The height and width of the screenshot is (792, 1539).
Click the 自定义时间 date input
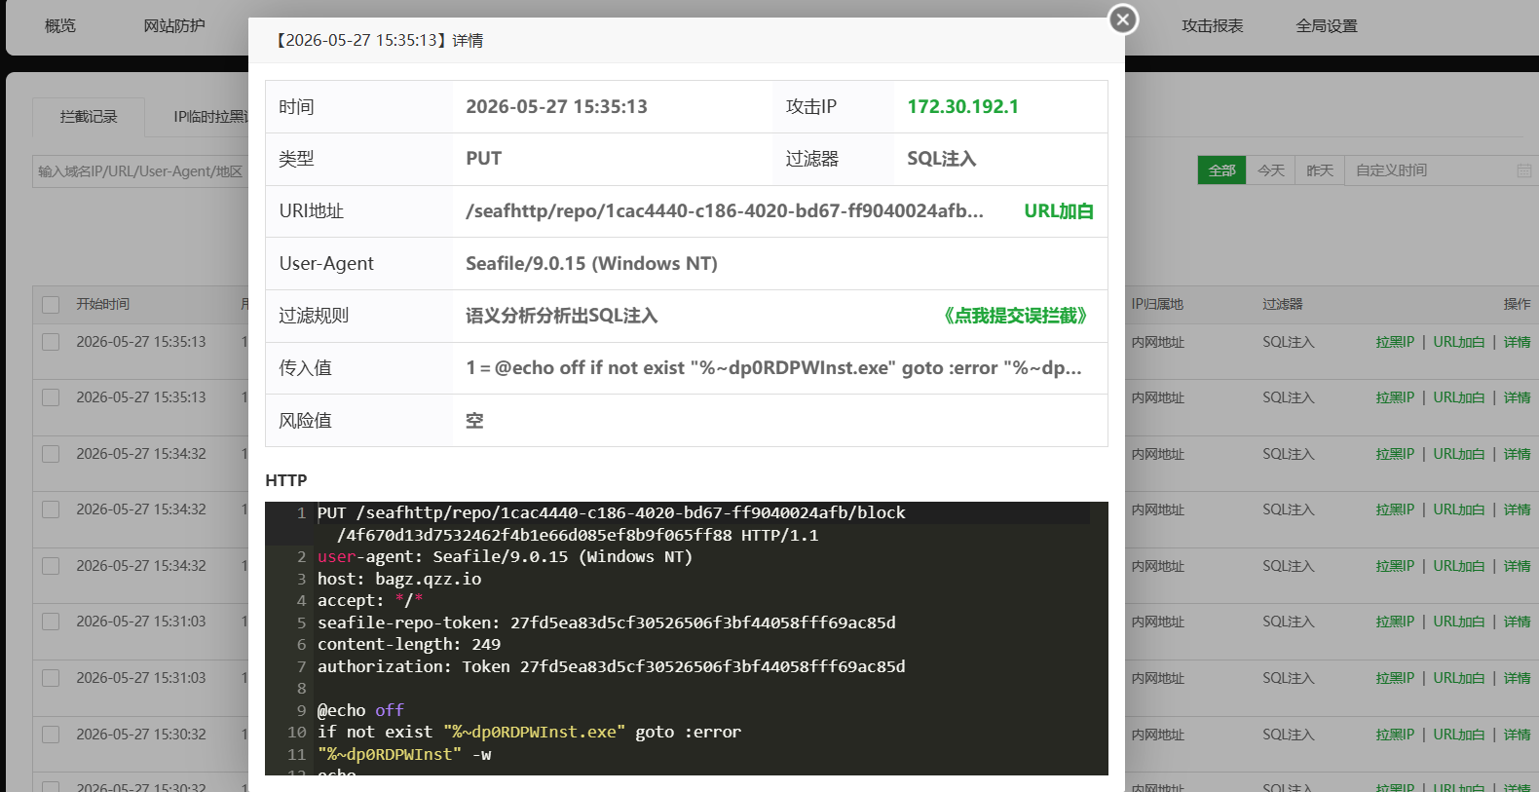1441,170
